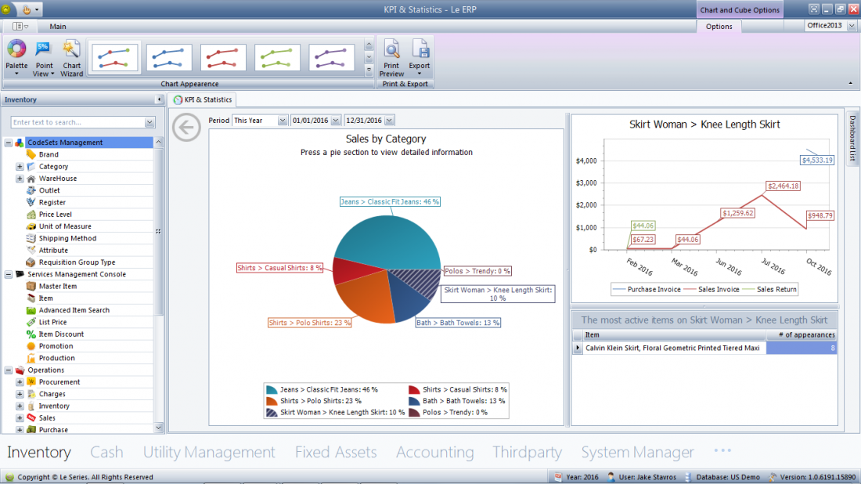Click the circular back arrow button
The width and height of the screenshot is (861, 484).
click(186, 126)
